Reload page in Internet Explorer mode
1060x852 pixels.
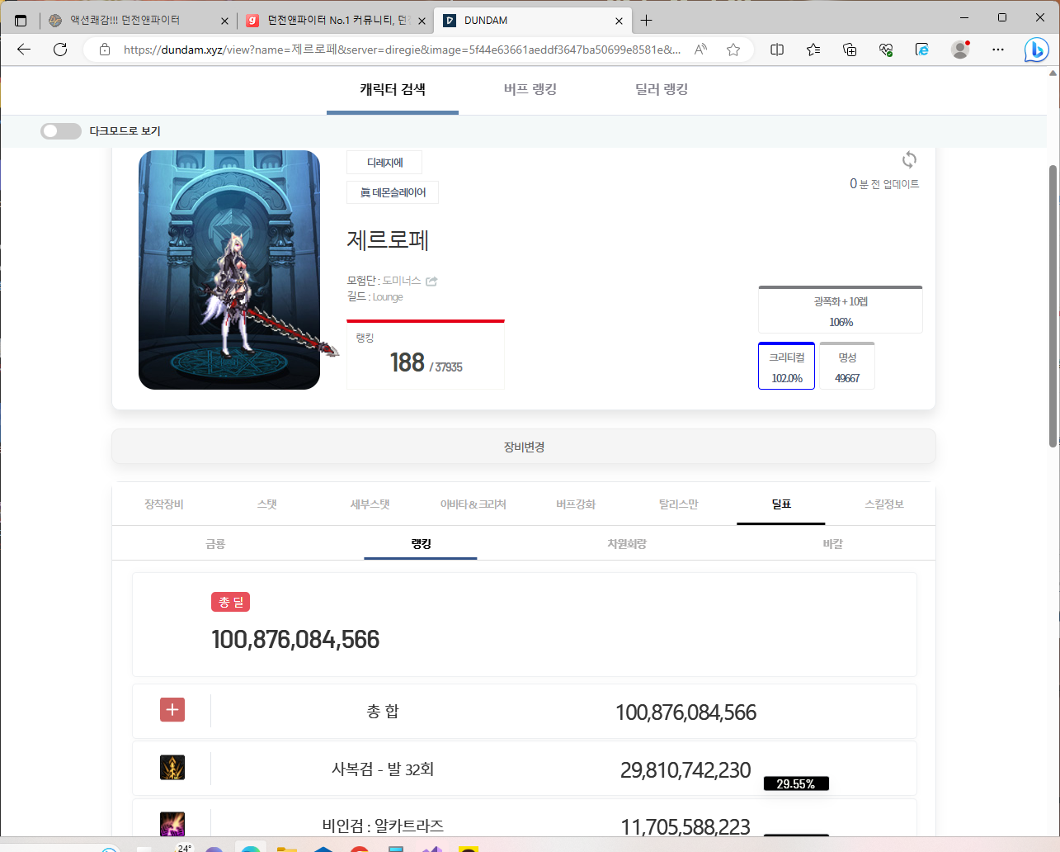922,50
